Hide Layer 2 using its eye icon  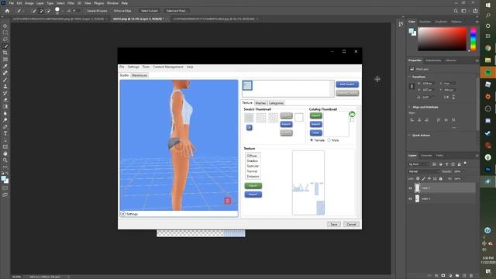(410, 188)
